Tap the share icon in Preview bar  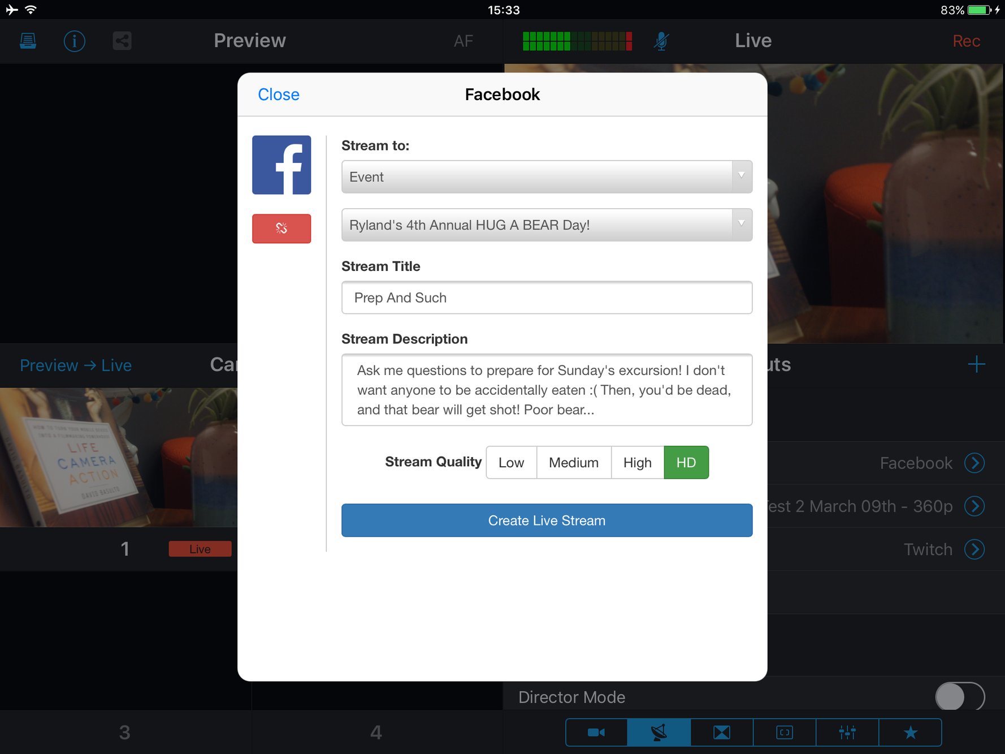pos(122,41)
